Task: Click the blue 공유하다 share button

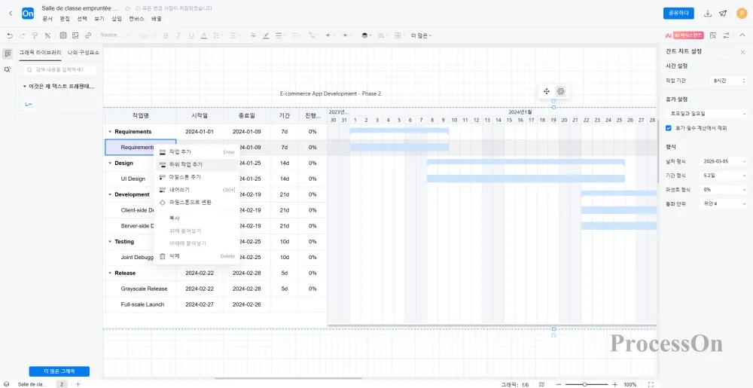Action: click(x=678, y=14)
